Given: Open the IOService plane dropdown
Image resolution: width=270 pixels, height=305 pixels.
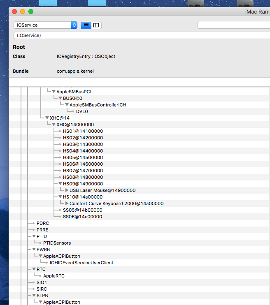Looking at the screenshot, I should point(46,25).
